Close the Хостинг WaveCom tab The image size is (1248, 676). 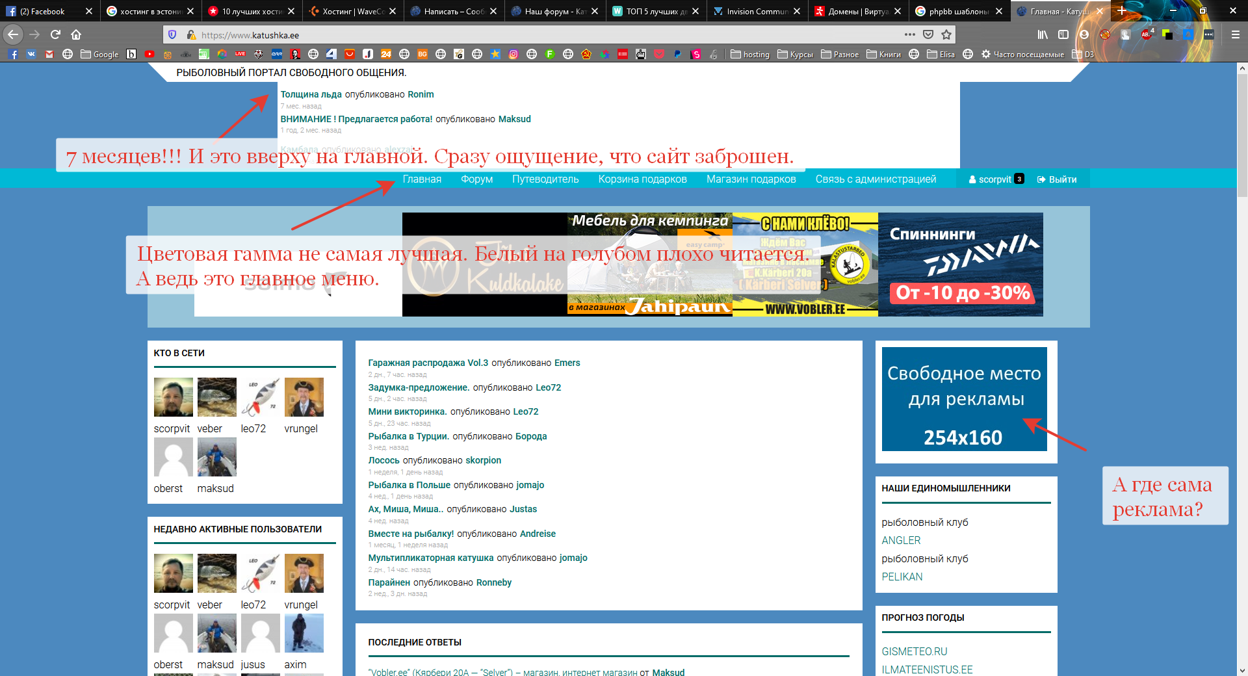point(393,11)
